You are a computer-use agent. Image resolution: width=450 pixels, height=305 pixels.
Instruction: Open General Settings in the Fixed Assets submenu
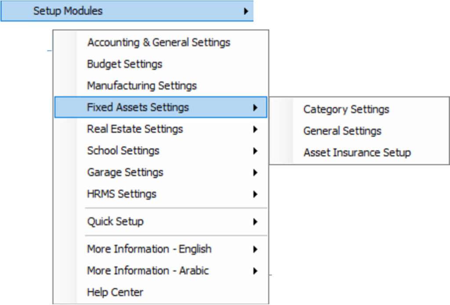342,131
